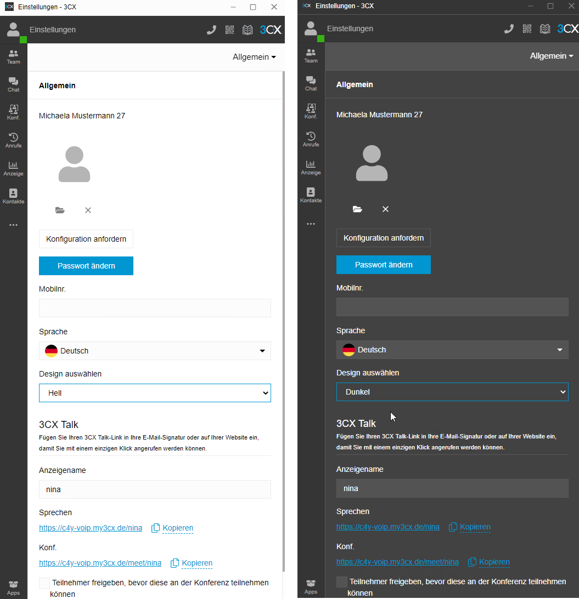579x599 pixels.
Task: Click the Mobilnr. input field in dark window
Action: tap(452, 307)
